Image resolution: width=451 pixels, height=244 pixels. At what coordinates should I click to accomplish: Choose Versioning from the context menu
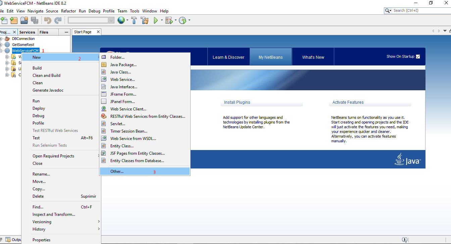pos(61,222)
